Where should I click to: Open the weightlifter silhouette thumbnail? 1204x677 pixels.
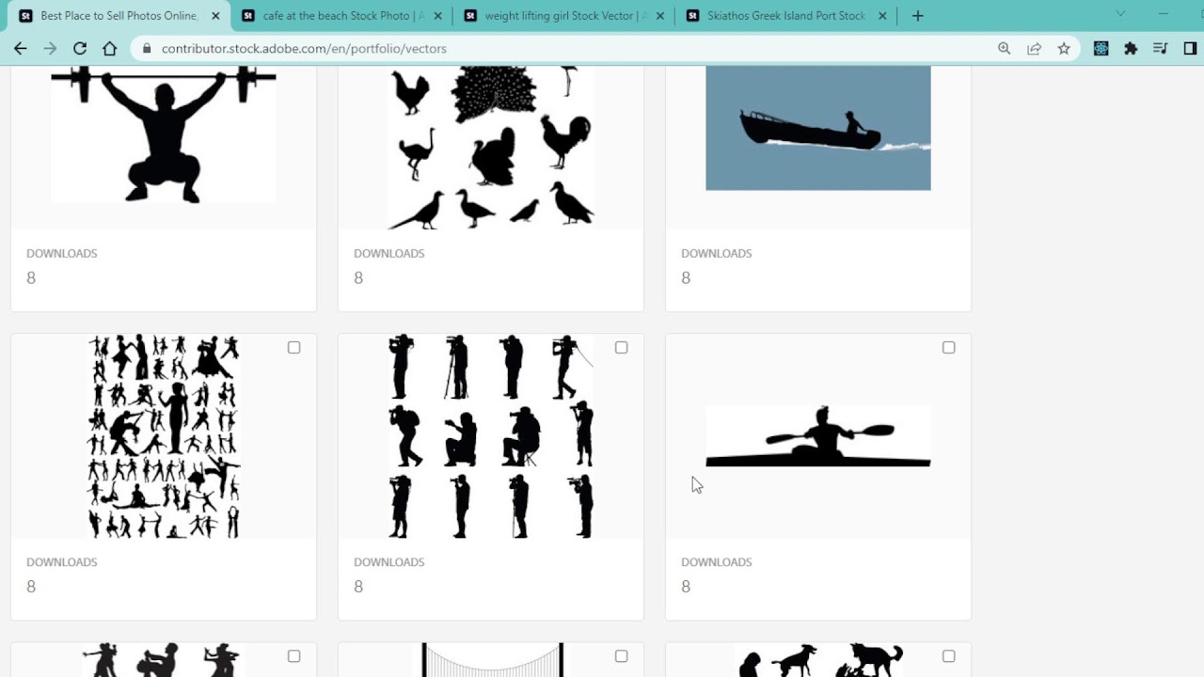tap(164, 134)
